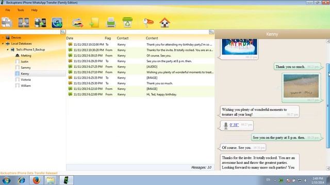
Task: Select the 'See you on the party' list row
Action: coord(140,61)
